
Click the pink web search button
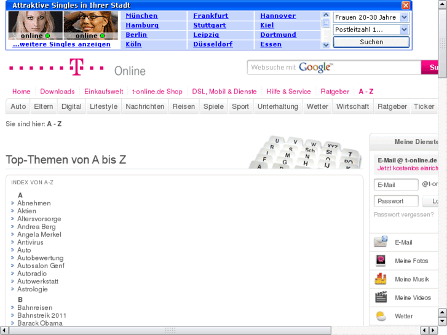click(x=430, y=67)
